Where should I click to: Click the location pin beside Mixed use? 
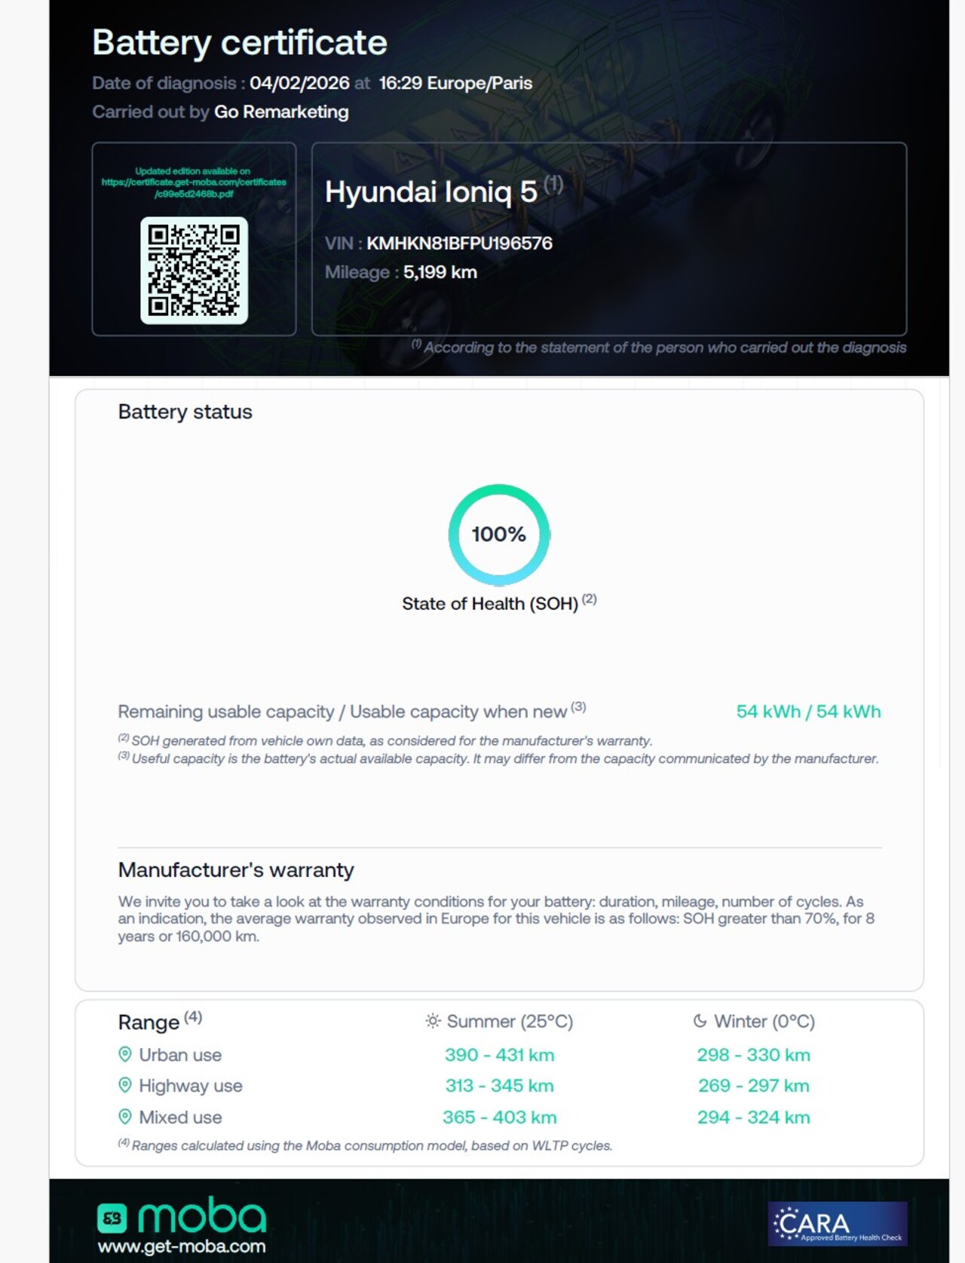tap(125, 1117)
